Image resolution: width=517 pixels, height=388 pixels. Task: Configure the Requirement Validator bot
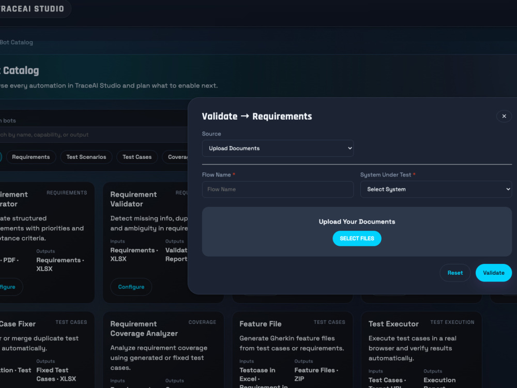tap(131, 287)
